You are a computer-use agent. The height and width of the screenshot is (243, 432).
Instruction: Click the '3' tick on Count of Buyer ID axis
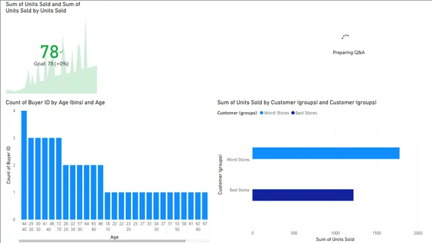click(14, 138)
